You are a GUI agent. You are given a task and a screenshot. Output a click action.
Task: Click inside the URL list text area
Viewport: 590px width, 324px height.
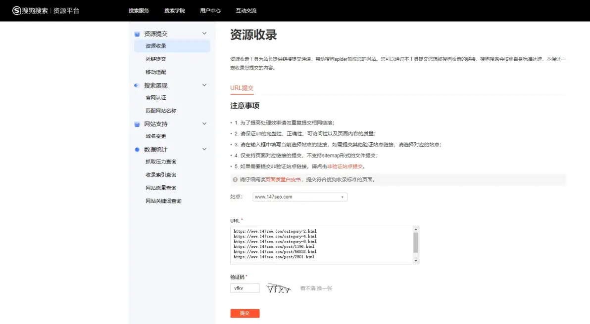pos(322,245)
